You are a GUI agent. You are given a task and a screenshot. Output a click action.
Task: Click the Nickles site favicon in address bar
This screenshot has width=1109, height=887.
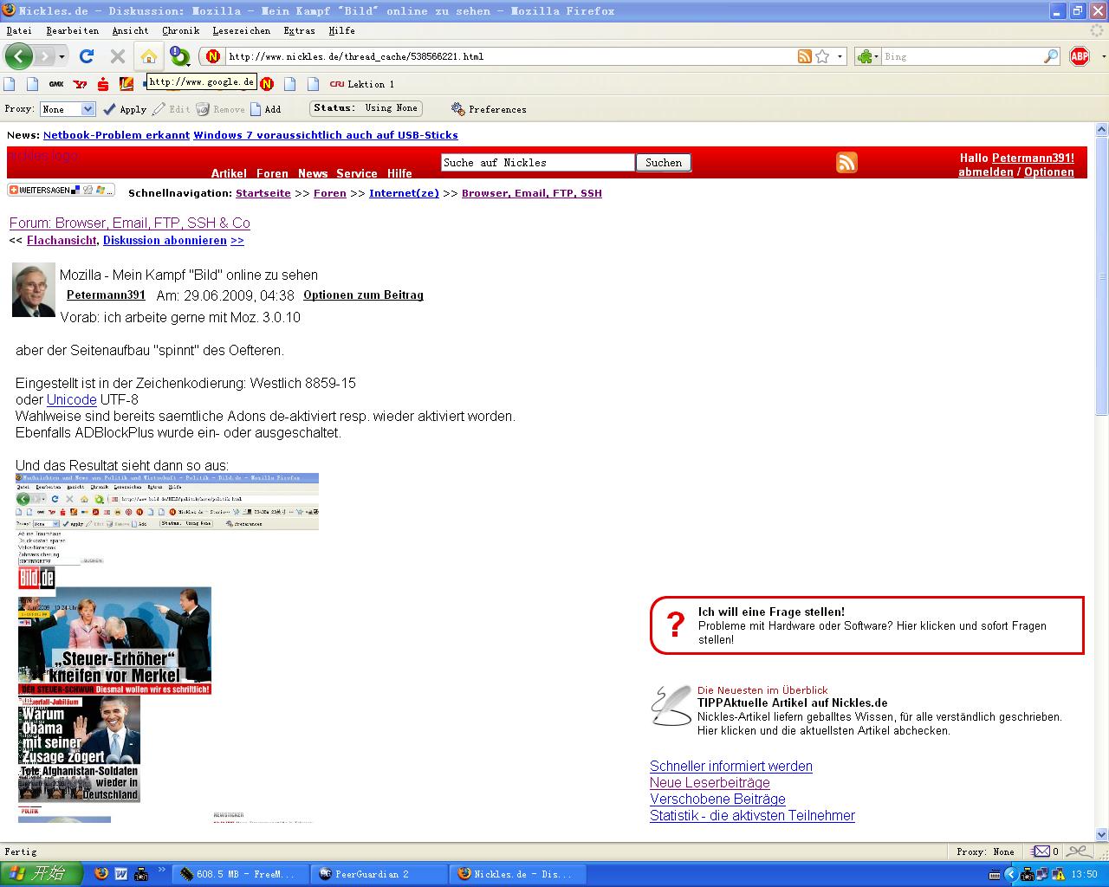[213, 56]
